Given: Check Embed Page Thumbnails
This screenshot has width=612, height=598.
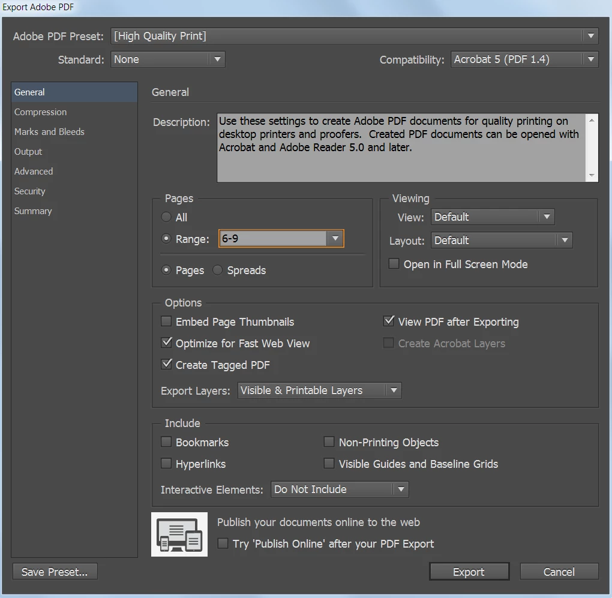Looking at the screenshot, I should tap(166, 321).
